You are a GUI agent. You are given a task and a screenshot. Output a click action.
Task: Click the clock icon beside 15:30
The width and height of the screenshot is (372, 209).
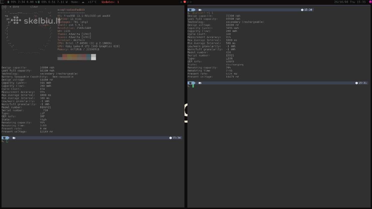click(302, 10)
